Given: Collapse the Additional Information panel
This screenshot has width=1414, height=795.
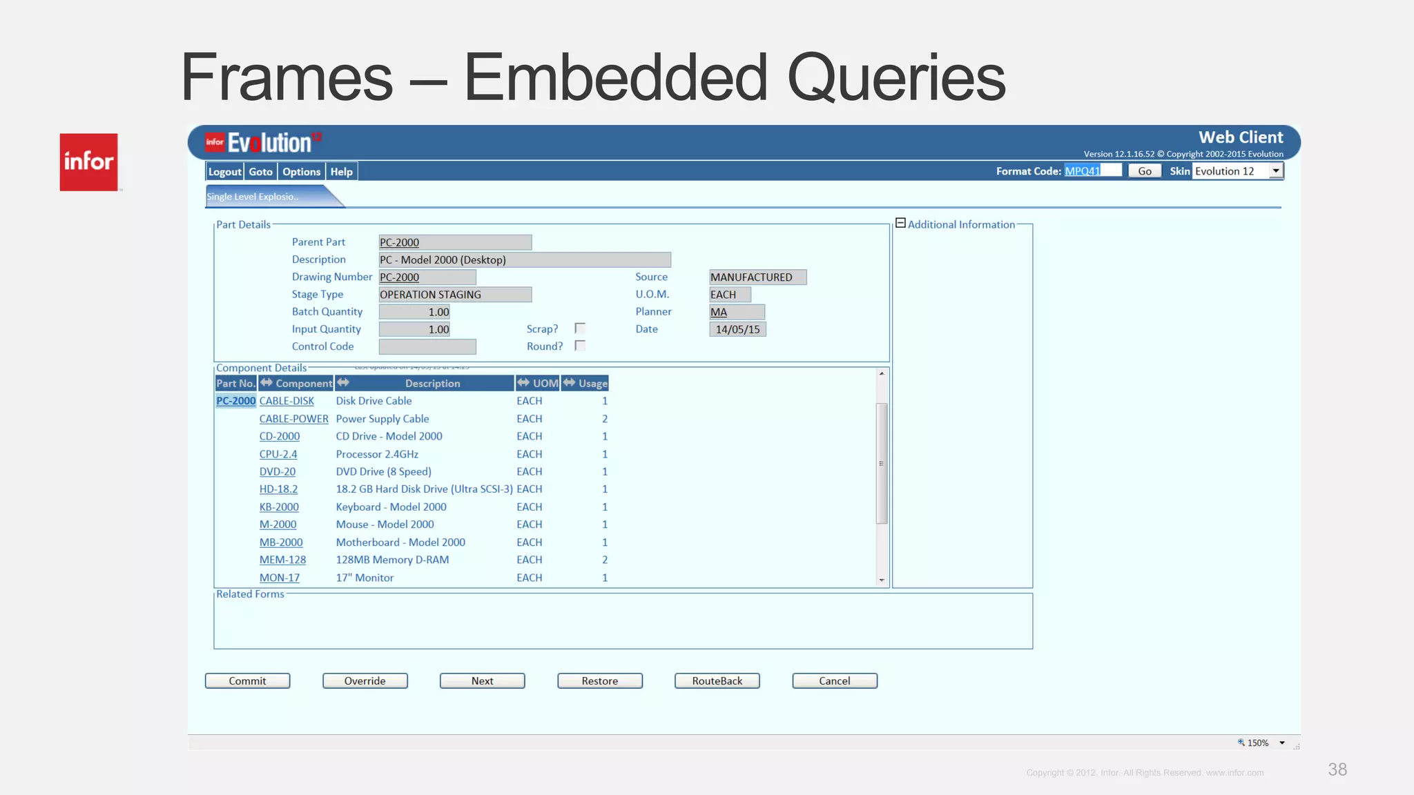Looking at the screenshot, I should [x=900, y=223].
